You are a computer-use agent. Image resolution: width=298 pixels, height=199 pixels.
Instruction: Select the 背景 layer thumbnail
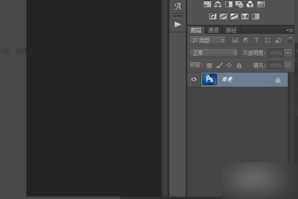point(210,80)
